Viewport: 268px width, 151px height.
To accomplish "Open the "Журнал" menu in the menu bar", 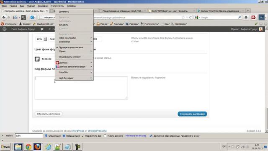I will pyautogui.click(x=31, y=6).
